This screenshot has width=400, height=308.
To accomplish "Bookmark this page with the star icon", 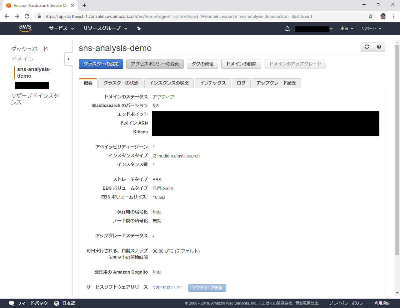I will [x=371, y=16].
